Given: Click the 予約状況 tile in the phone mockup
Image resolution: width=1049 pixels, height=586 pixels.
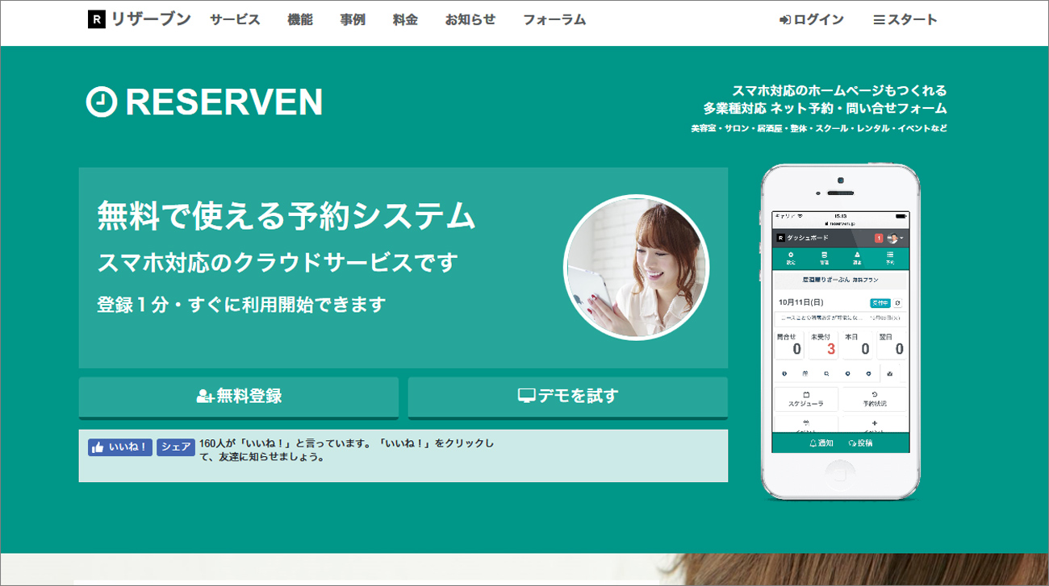Looking at the screenshot, I should click(x=874, y=399).
